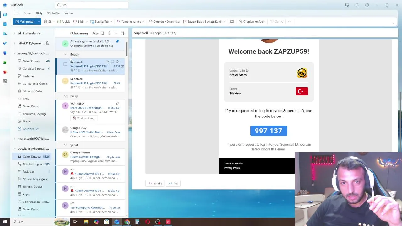Screen dimensions: 402x226
Task: Open Tümünü yanıtla dropdown arrow
Action: (x=143, y=22)
